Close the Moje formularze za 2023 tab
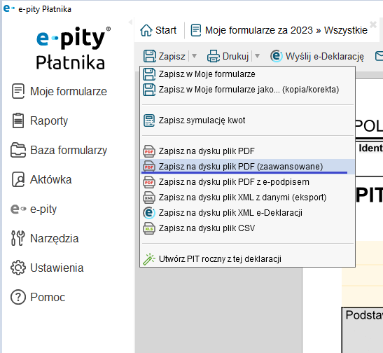This screenshot has width=383, height=353. [x=373, y=25]
